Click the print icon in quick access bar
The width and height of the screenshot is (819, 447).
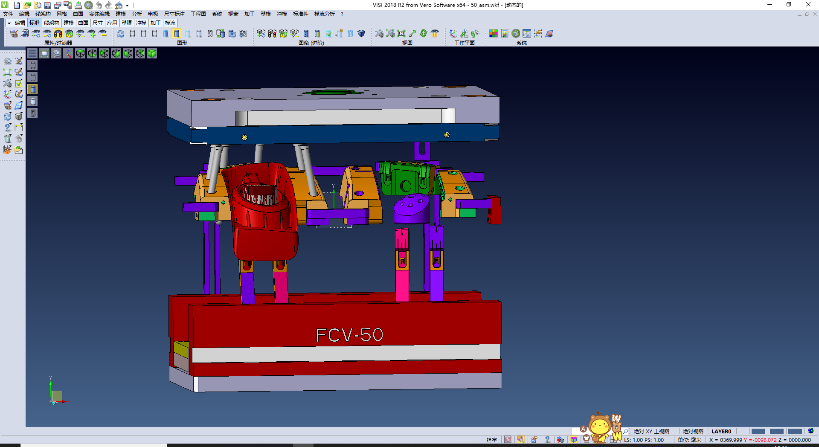[x=78, y=5]
